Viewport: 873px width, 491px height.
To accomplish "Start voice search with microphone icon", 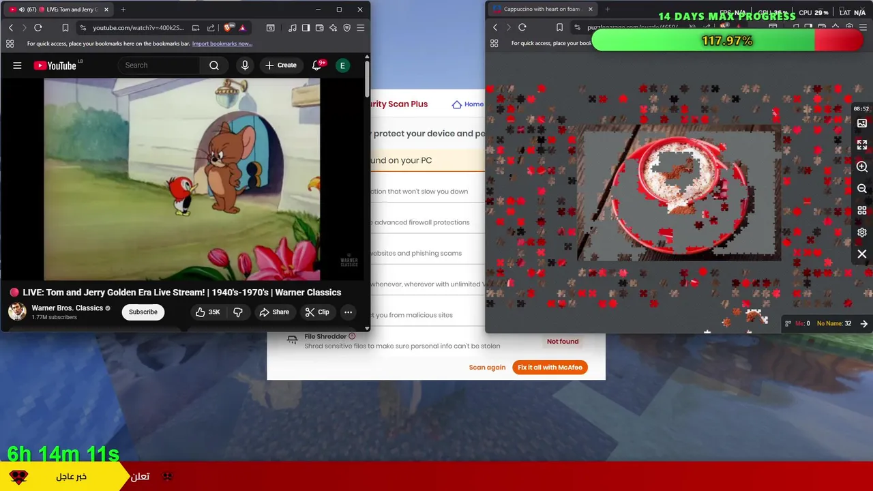I will point(245,65).
